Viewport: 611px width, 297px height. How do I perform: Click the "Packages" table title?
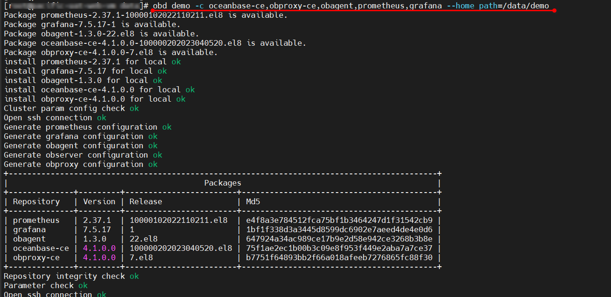(x=223, y=183)
